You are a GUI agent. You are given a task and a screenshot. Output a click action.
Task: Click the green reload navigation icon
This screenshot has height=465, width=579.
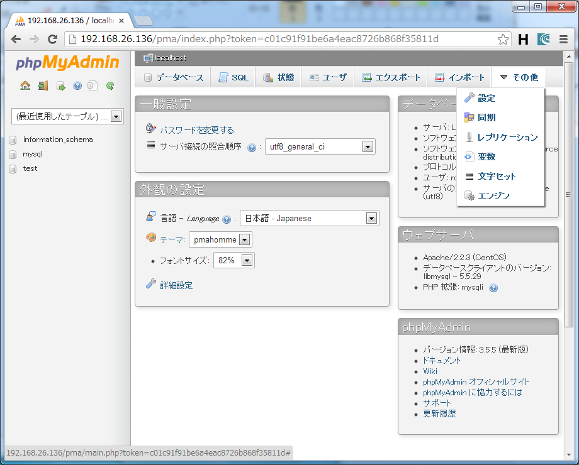[110, 85]
